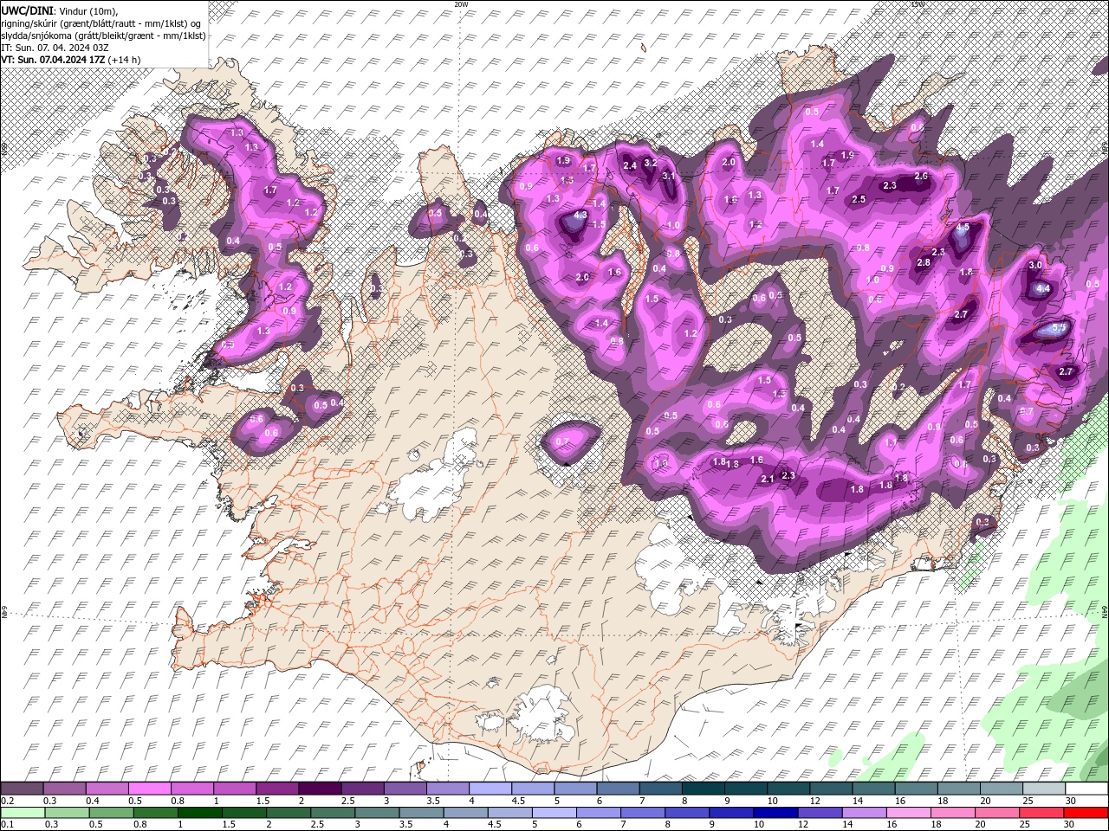Screen dimensions: 1109x831
Task: Pick the violet 14 lower legend swatch
Action: pyautogui.click(x=864, y=813)
